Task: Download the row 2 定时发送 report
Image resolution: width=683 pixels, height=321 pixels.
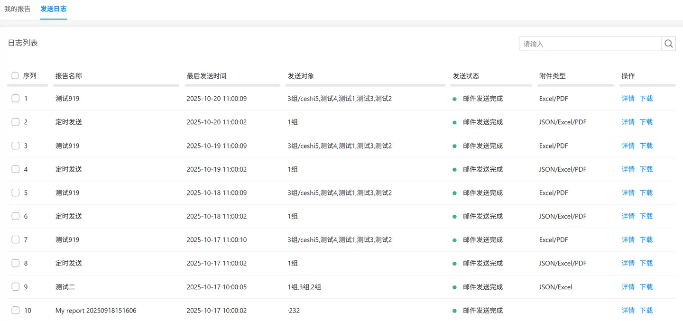Action: click(x=646, y=122)
